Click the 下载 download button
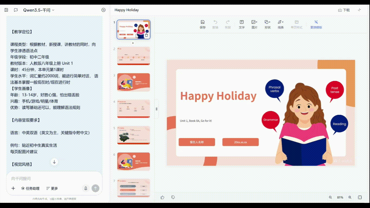This screenshot has width=370, height=208. point(344,10)
